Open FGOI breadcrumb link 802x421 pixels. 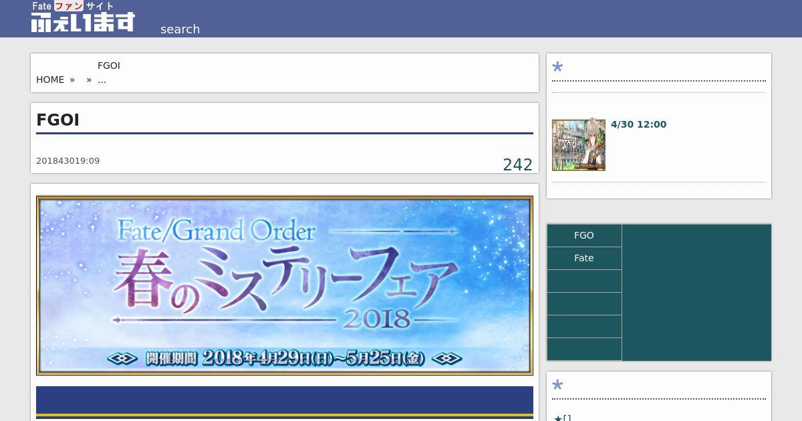109,65
